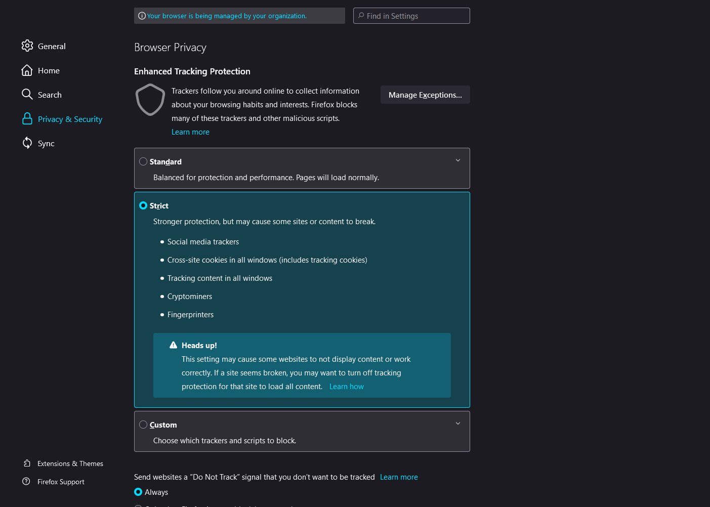The width and height of the screenshot is (710, 507).
Task: Click the Manage Exceptions button
Action: 425,95
